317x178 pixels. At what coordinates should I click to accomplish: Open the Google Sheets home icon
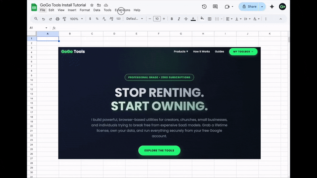34,8
